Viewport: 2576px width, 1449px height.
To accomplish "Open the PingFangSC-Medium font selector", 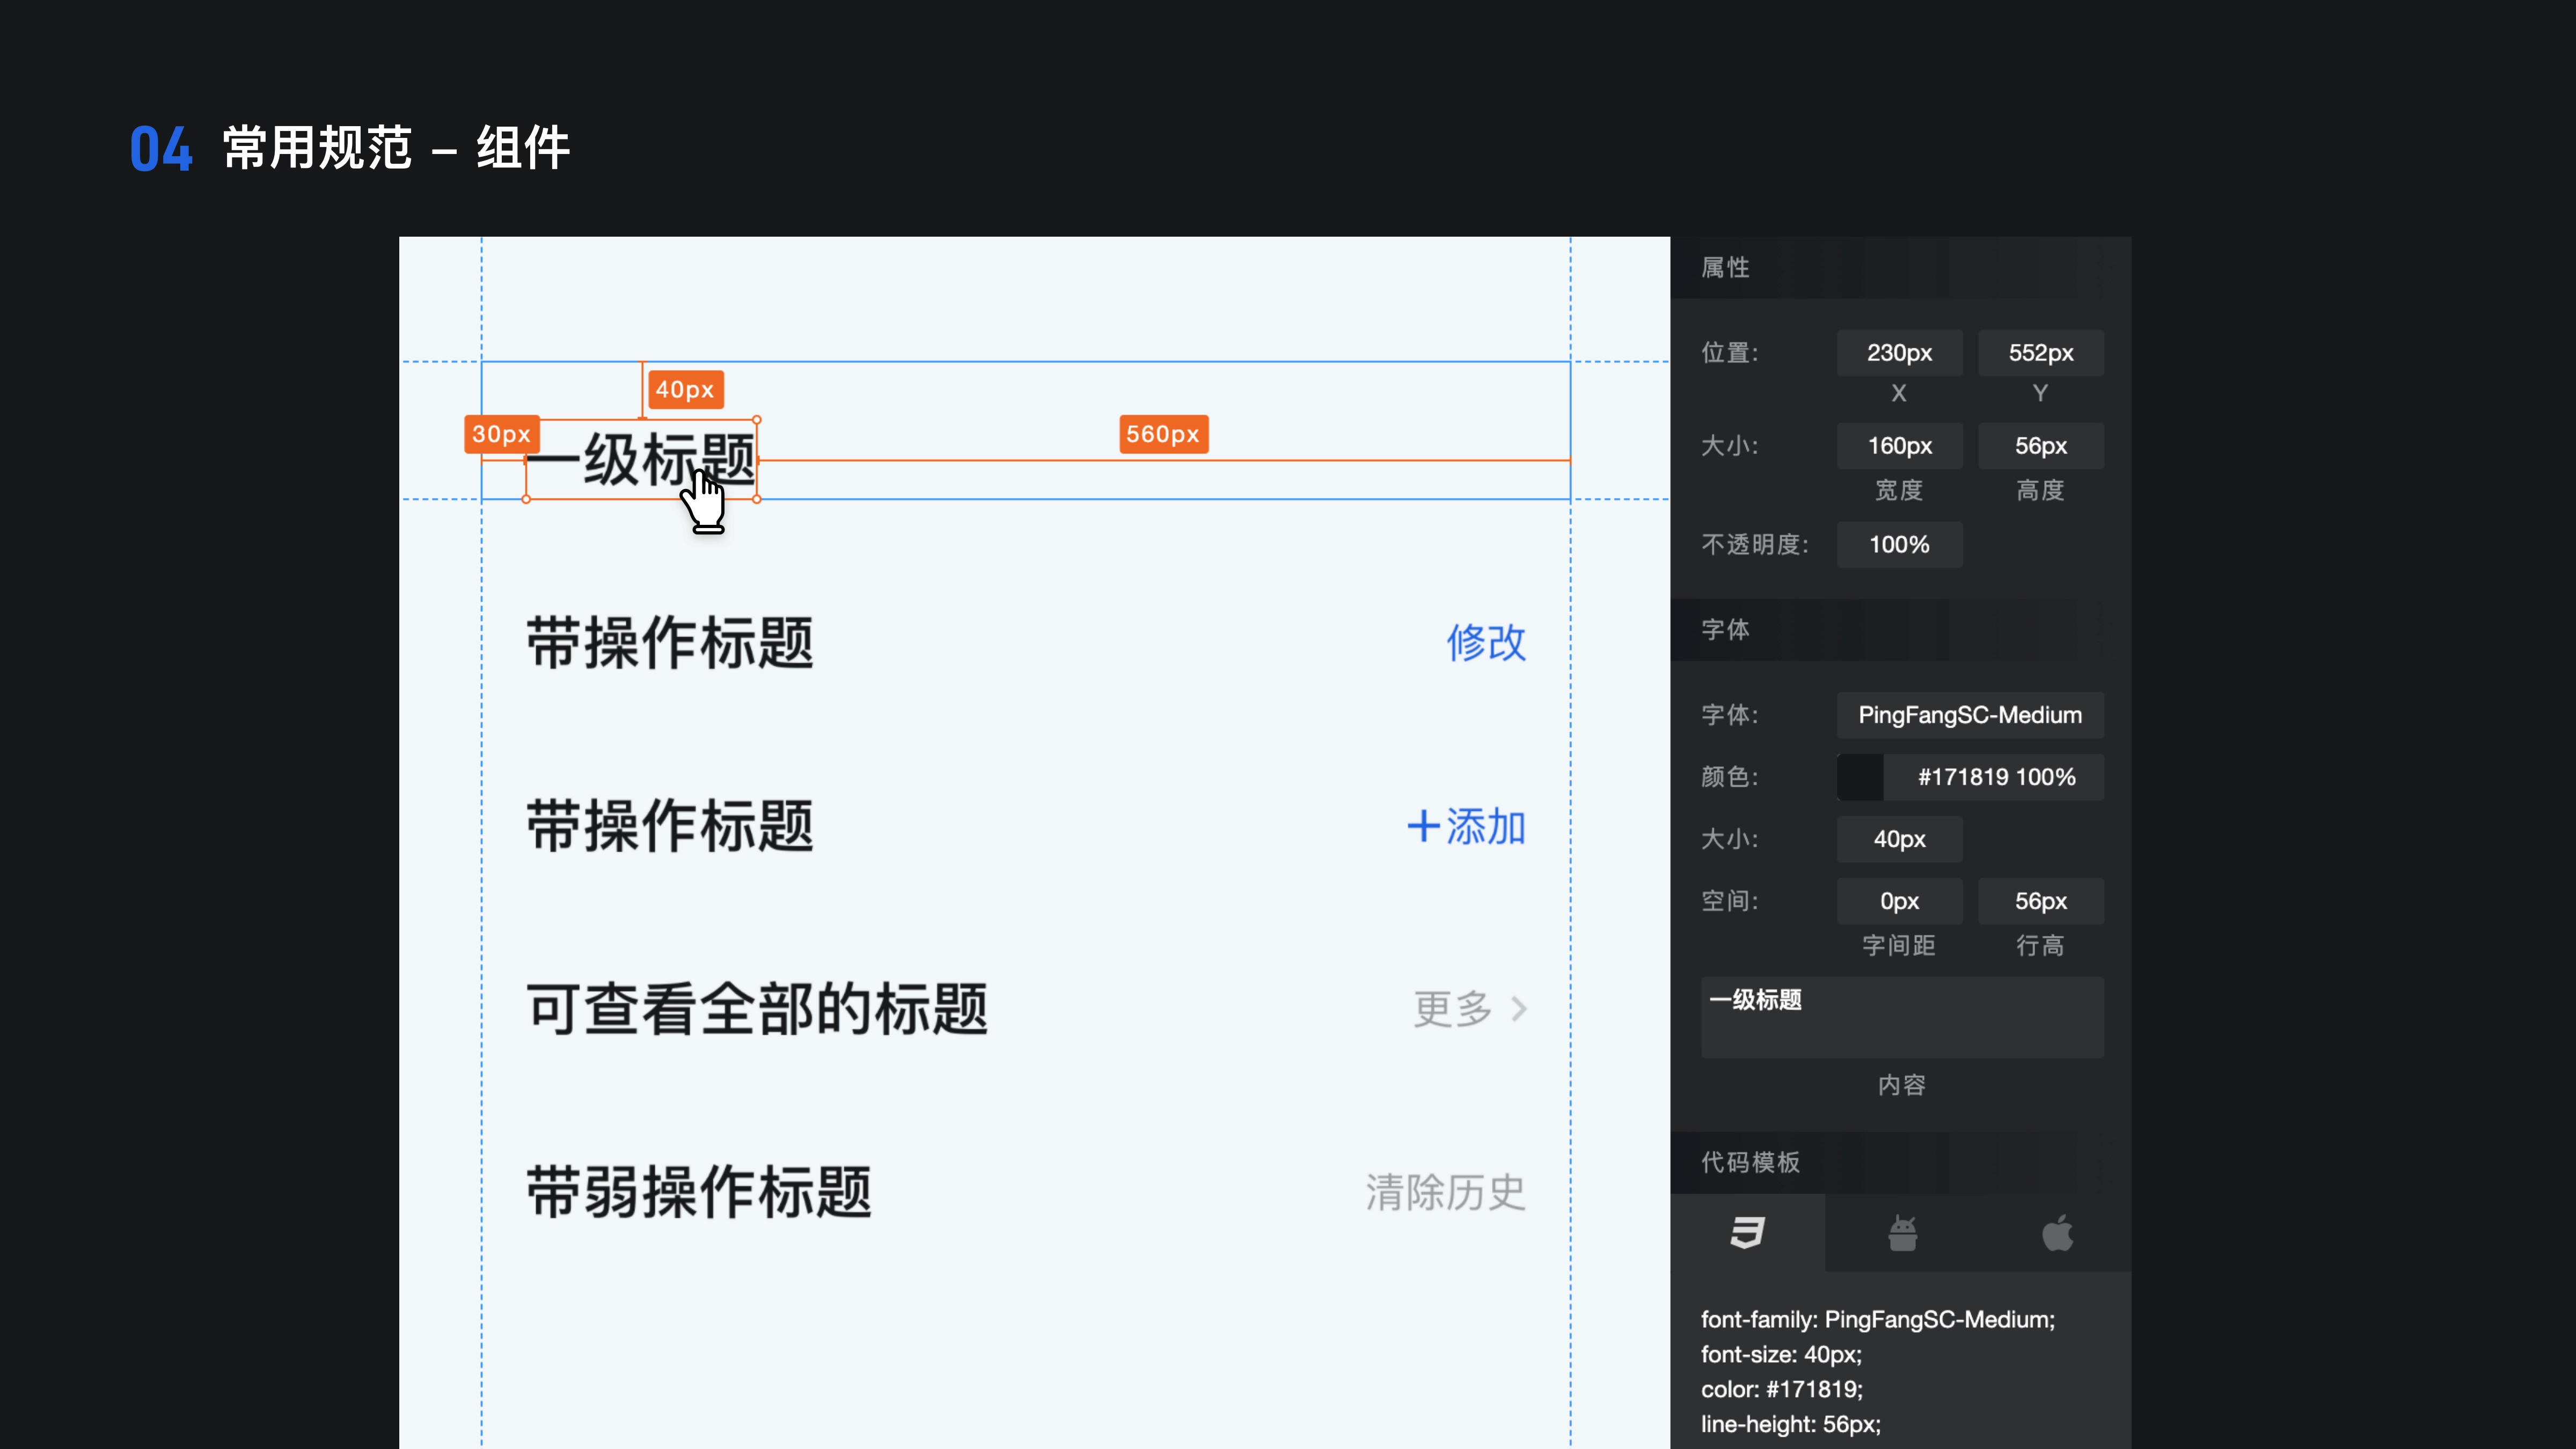I will tap(1969, 715).
